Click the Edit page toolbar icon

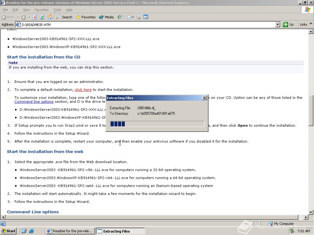point(146,17)
